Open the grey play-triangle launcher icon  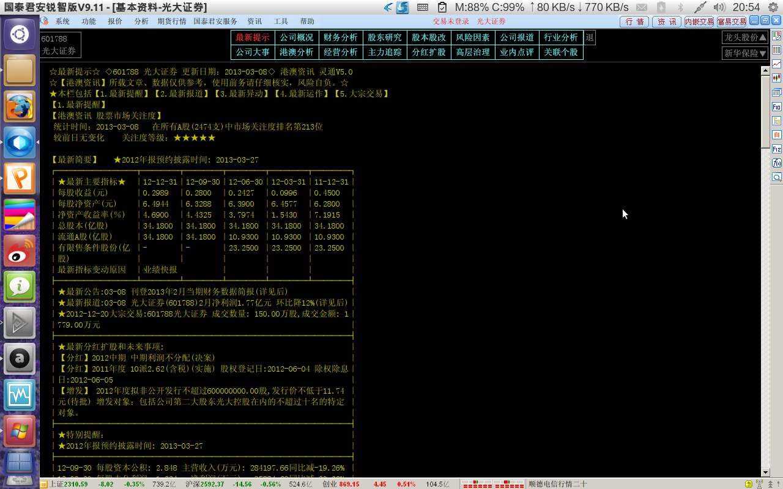(20, 322)
